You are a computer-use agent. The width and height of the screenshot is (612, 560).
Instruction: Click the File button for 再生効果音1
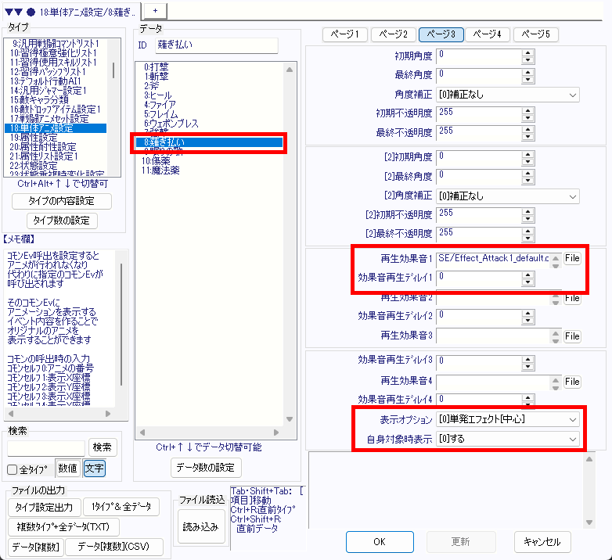click(572, 258)
